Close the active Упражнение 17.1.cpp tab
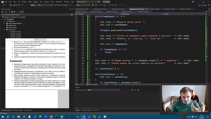The image size is (211, 119). (147, 9)
